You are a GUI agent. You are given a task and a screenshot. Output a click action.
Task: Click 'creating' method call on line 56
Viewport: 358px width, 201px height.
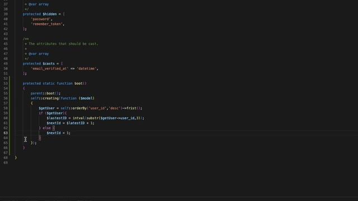(x=51, y=98)
